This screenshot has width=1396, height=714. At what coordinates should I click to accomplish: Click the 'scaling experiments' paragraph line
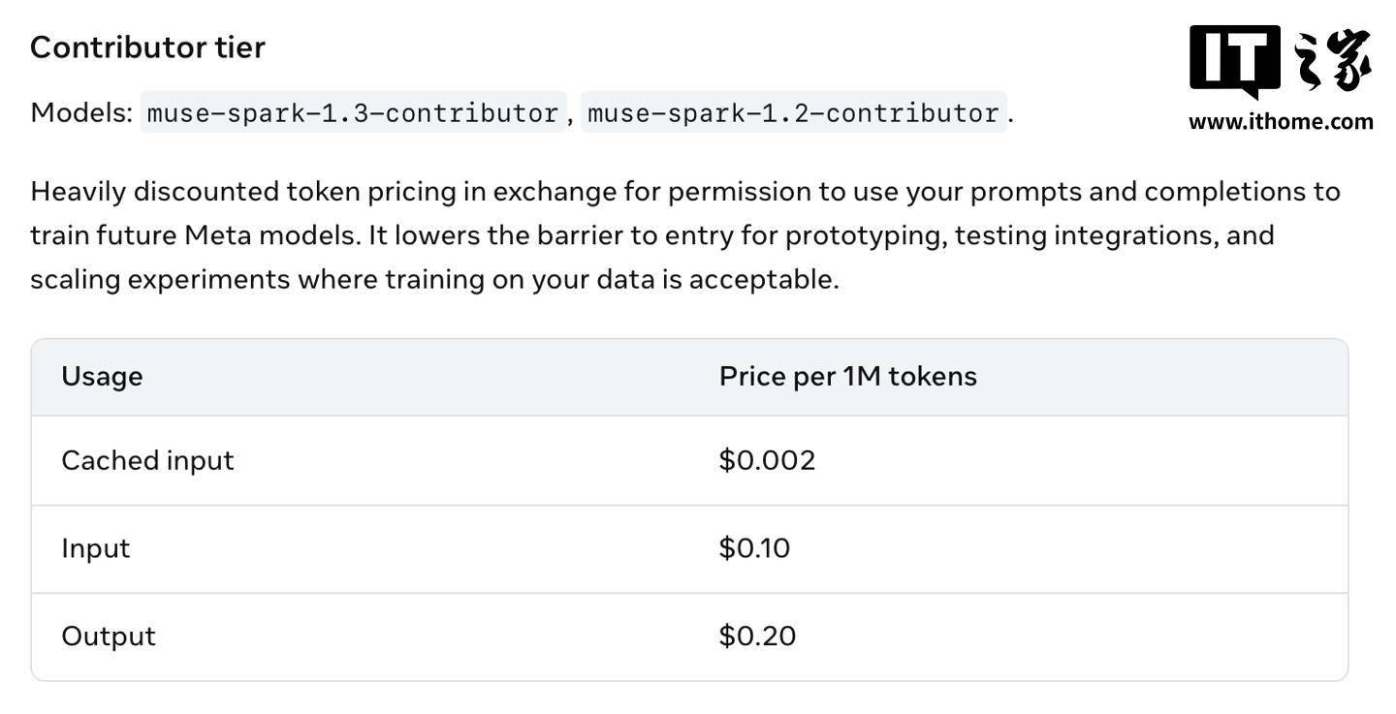(x=434, y=280)
